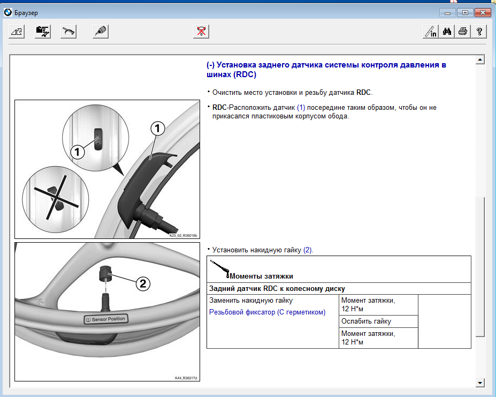Click the first toolbar icon with the triangle symbol
The width and height of the screenshot is (496, 397).
coord(17,32)
